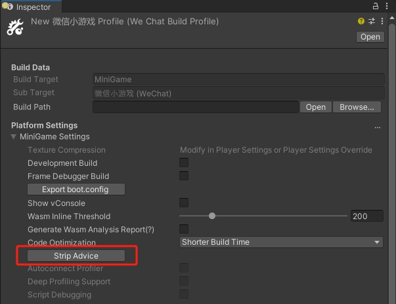Click the Strip Advice button
This screenshot has height=304, width=396.
76,255
